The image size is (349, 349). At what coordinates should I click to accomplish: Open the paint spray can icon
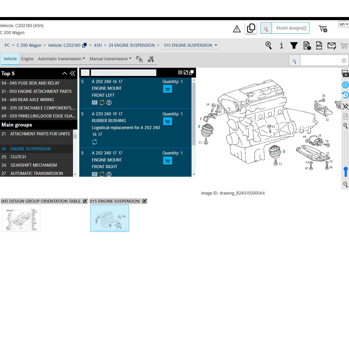pos(139,59)
